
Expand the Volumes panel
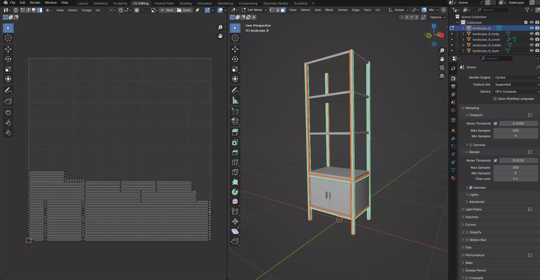pyautogui.click(x=472, y=217)
